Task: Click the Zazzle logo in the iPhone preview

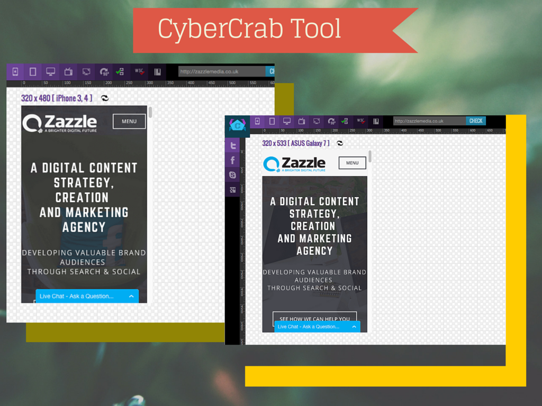Action: (x=60, y=123)
